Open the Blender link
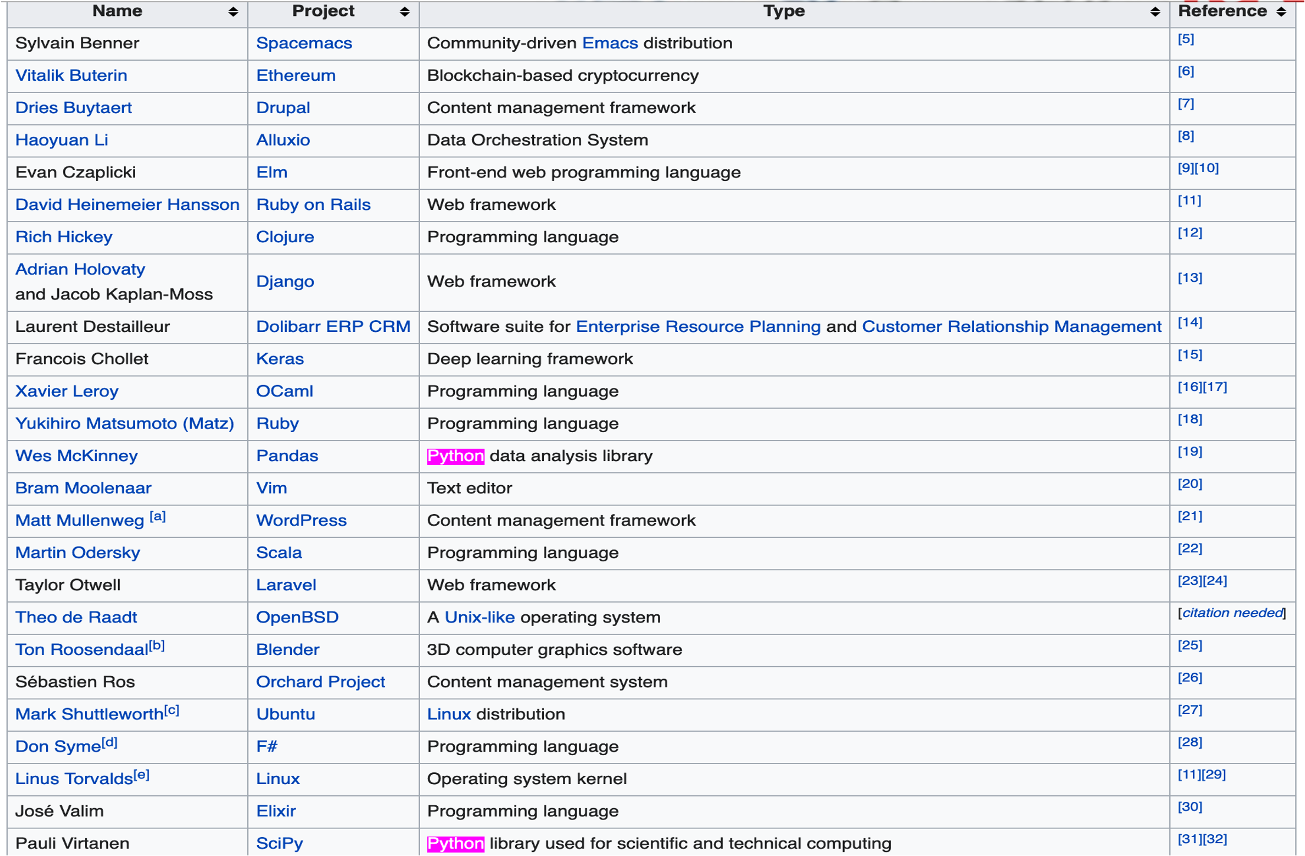 pos(287,650)
